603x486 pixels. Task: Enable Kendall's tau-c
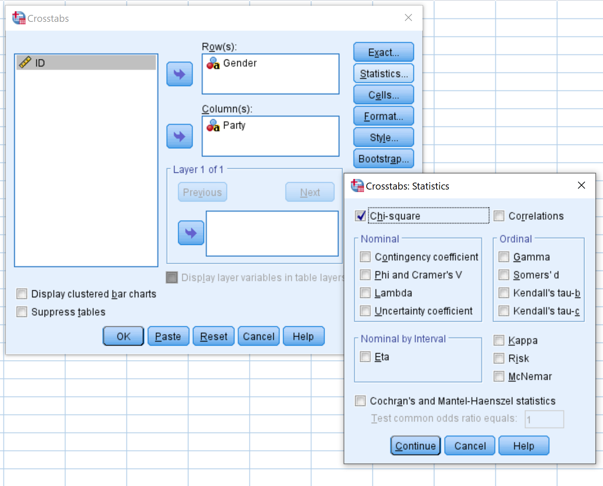pos(504,311)
